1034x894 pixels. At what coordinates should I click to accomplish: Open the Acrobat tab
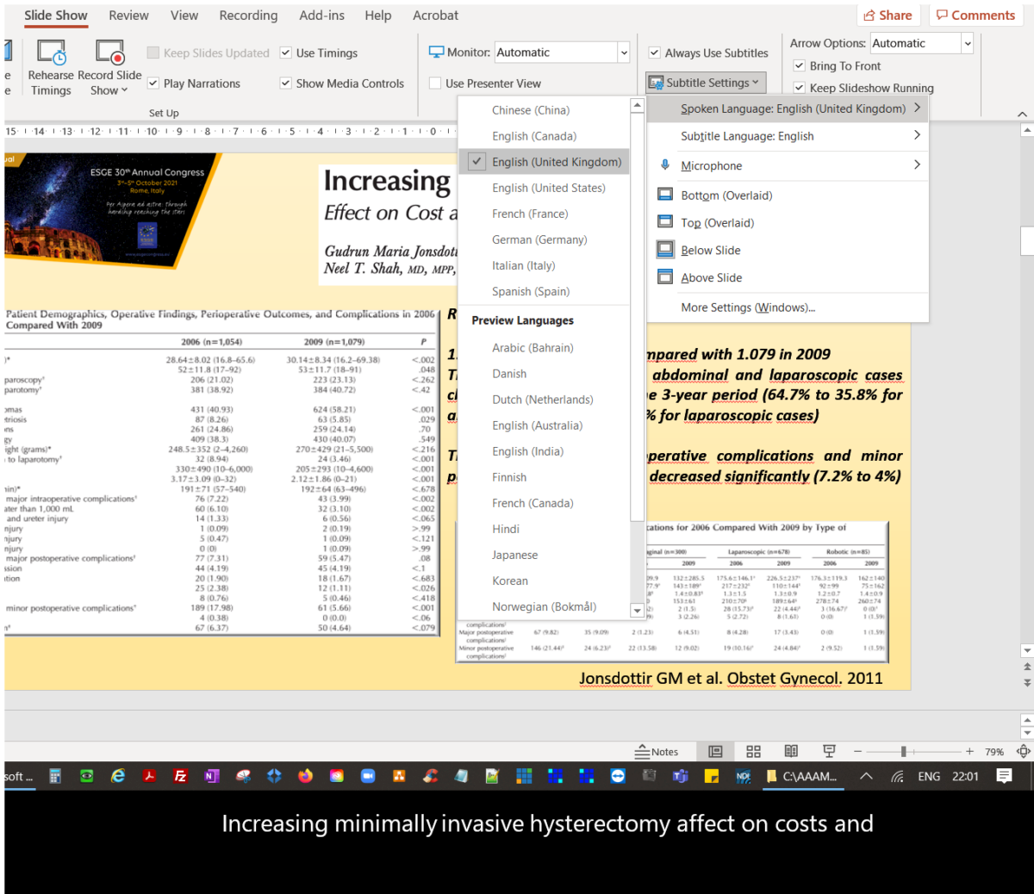point(436,16)
